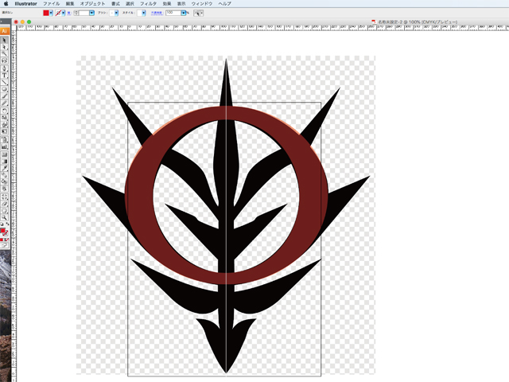Image resolution: width=509 pixels, height=382 pixels.
Task: Select the Free Transform tool
Action: click(x=5, y=131)
